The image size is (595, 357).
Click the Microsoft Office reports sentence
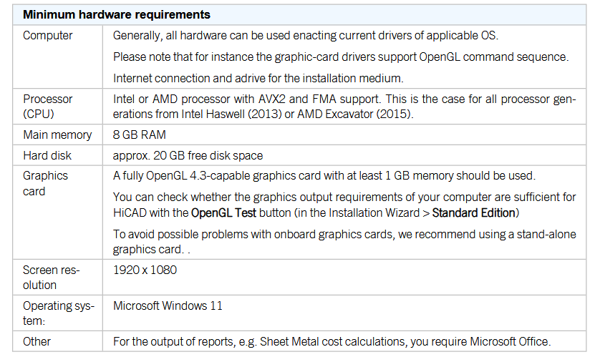tap(332, 341)
